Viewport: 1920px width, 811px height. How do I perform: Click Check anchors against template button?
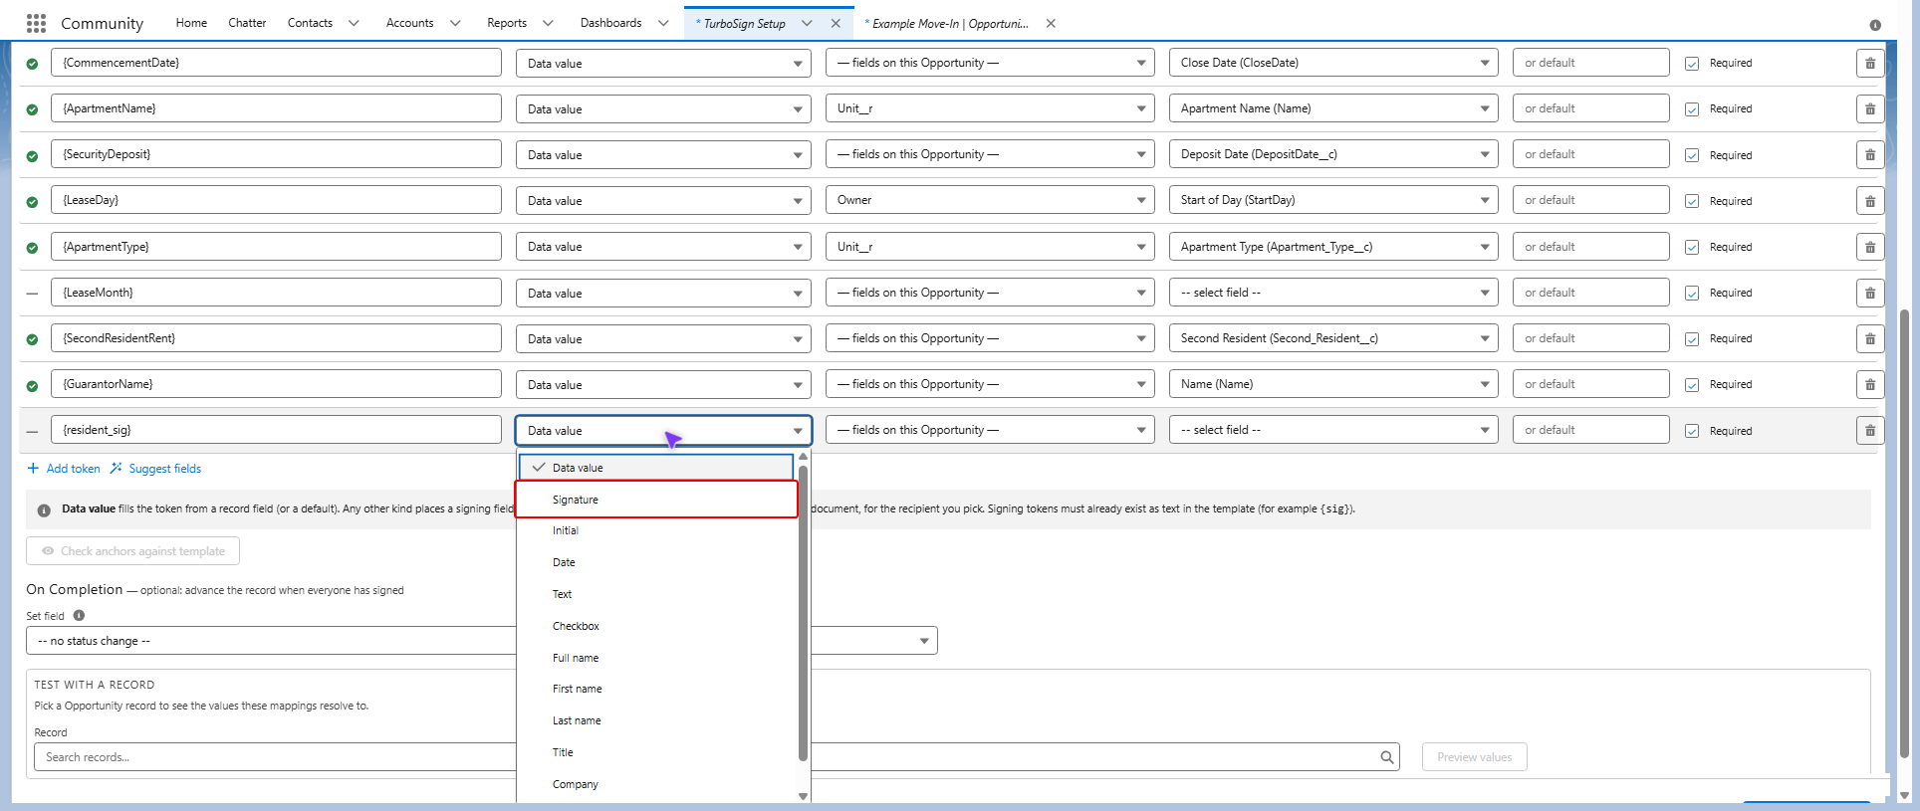pos(132,551)
